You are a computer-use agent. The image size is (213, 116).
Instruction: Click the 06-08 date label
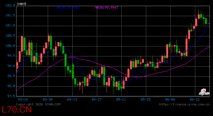point(170,100)
